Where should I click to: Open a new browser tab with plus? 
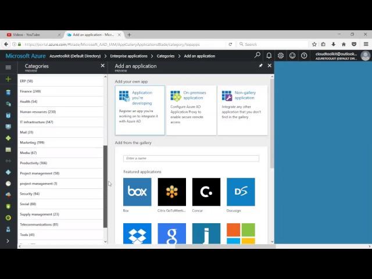(x=129, y=35)
